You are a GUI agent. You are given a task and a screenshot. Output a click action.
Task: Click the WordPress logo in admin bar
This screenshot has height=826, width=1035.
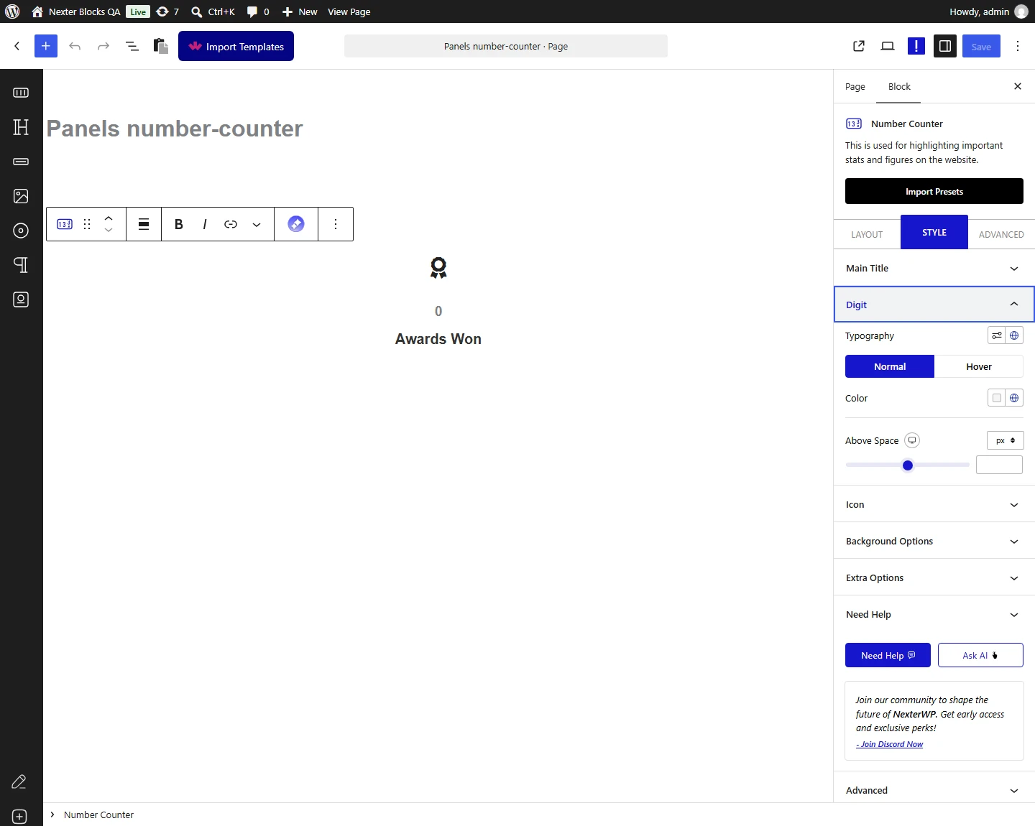12,11
